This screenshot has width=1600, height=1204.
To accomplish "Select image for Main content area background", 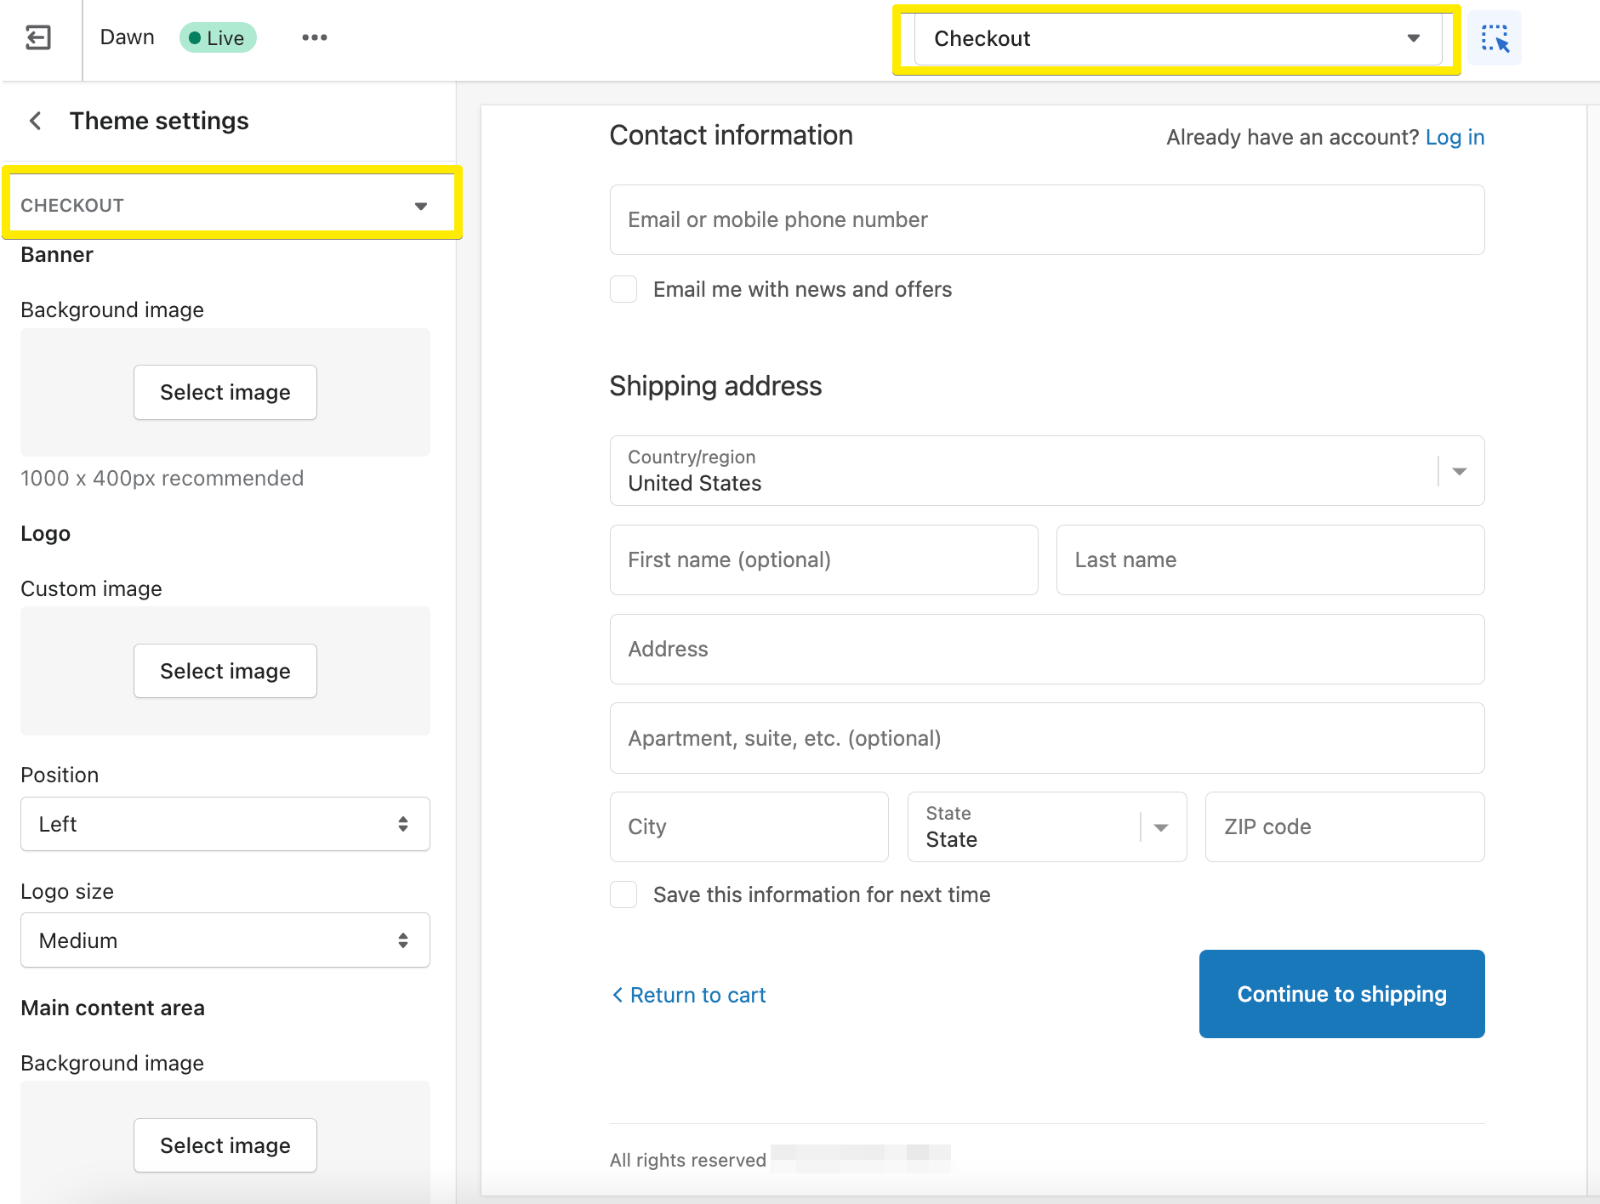I will click(x=225, y=1145).
